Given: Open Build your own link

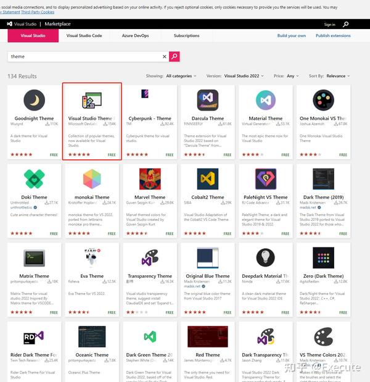Looking at the screenshot, I should (292, 36).
